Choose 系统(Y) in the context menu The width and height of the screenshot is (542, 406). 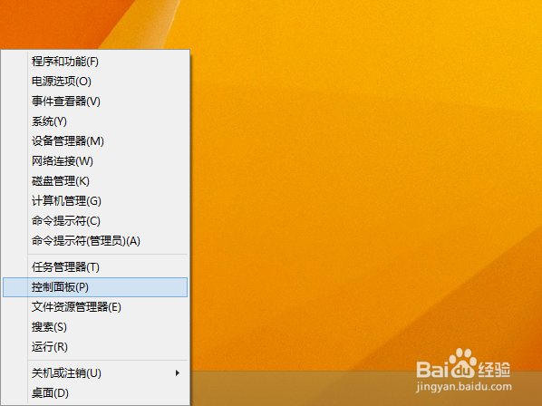tap(95, 121)
